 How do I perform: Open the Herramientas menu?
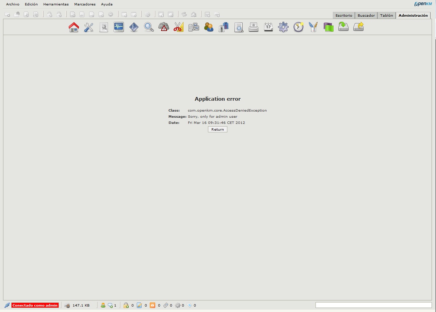tap(56, 4)
